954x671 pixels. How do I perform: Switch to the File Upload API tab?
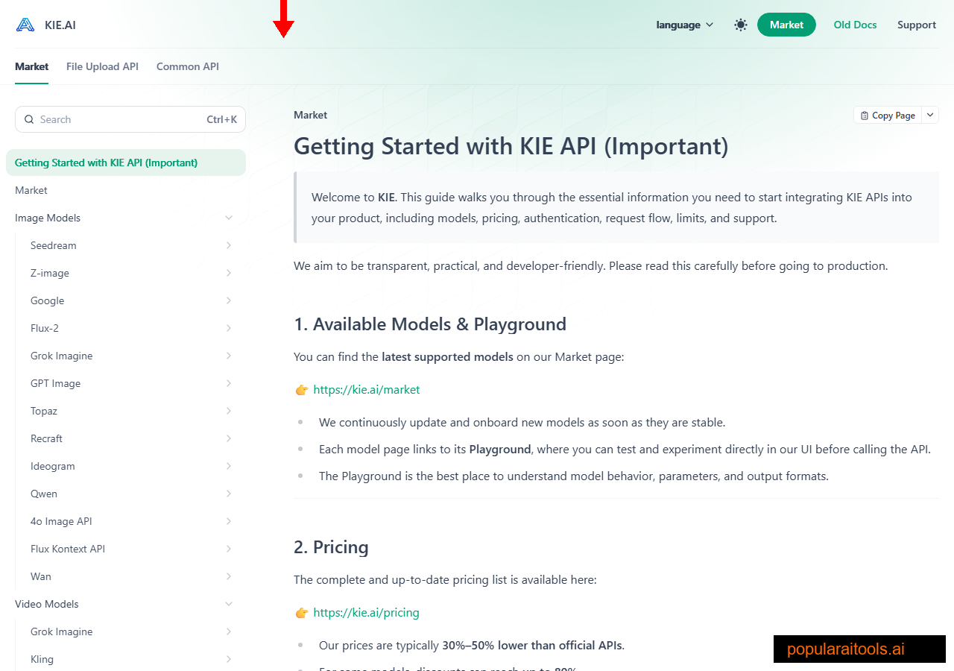[x=102, y=66]
